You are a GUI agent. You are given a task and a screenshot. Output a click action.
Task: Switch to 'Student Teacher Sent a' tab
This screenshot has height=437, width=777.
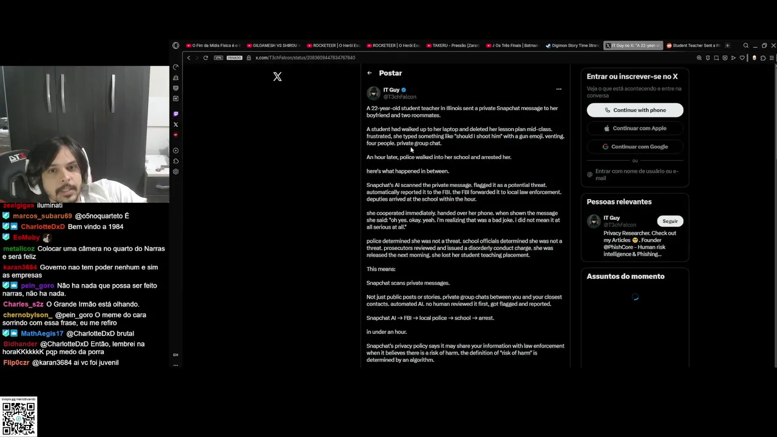(694, 46)
